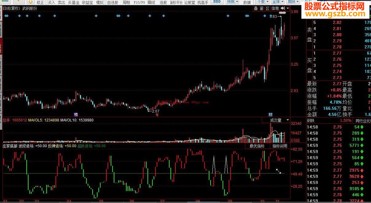Click the trade row with volume 2975
This screenshot has width=371, height=203.
click(x=339, y=170)
